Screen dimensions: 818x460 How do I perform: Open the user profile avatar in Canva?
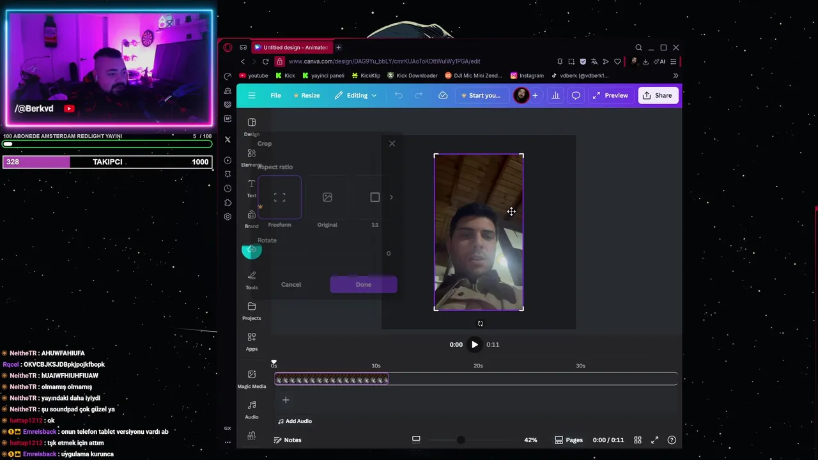pyautogui.click(x=521, y=95)
